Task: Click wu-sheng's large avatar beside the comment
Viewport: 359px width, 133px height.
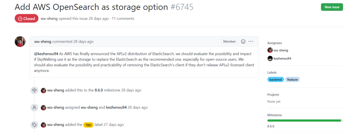Action: 20,41
